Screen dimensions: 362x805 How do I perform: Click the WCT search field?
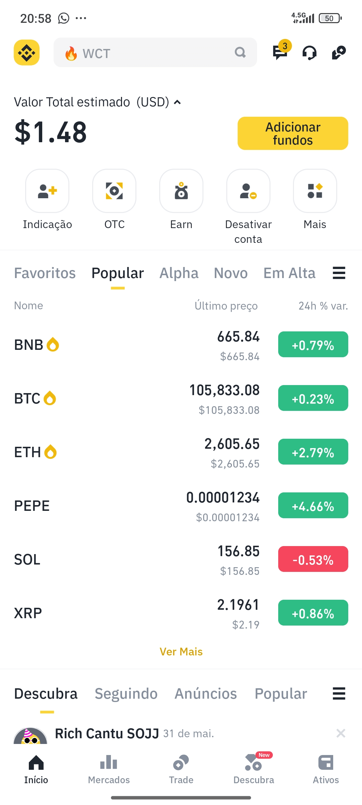click(155, 52)
